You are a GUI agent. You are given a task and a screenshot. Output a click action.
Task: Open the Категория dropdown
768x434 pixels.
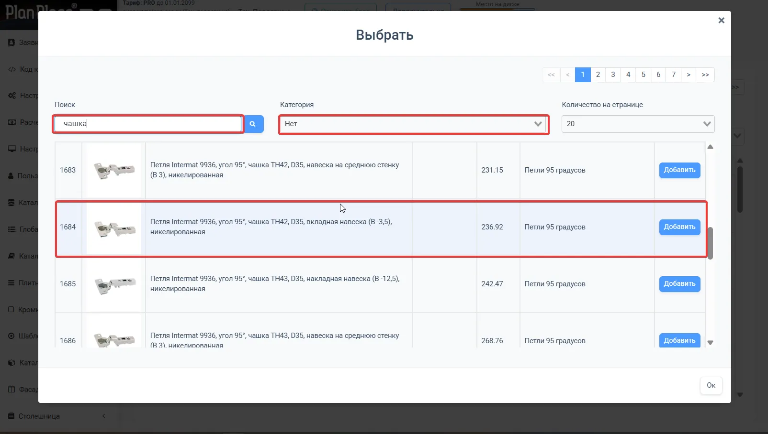[x=414, y=124]
